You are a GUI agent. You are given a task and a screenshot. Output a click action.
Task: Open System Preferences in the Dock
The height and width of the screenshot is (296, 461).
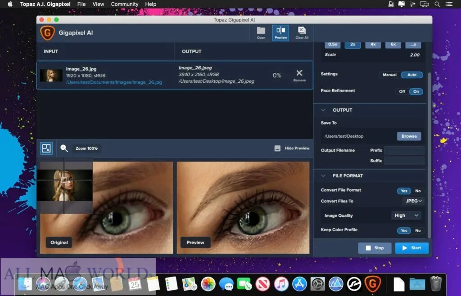[317, 284]
